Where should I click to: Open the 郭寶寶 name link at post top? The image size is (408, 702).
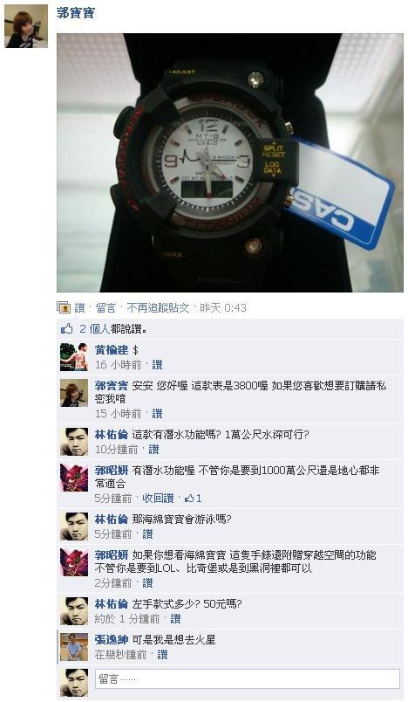click(76, 12)
